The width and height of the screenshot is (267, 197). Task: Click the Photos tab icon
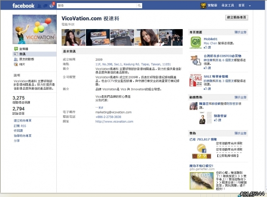[x=16, y=64]
